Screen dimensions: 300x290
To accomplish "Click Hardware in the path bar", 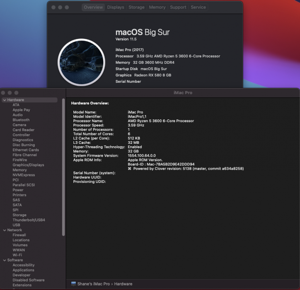I will pyautogui.click(x=123, y=284).
